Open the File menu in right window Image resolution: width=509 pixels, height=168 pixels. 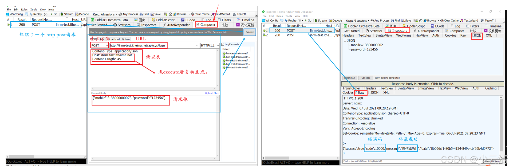click(x=265, y=16)
